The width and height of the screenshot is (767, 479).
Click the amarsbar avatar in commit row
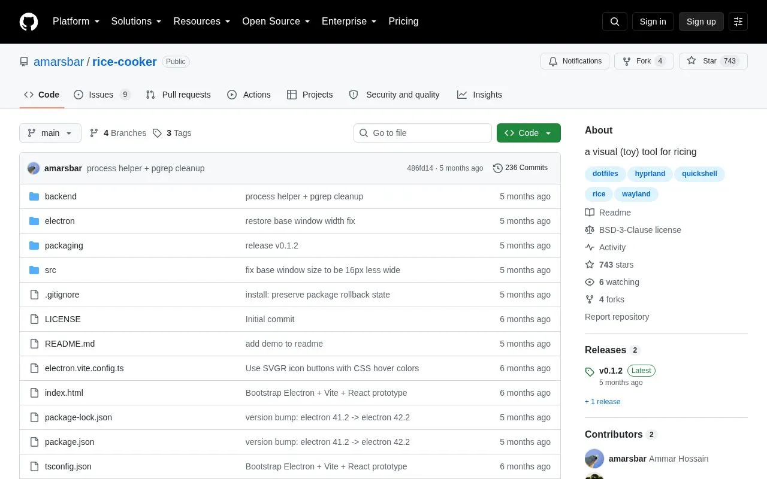pos(34,168)
